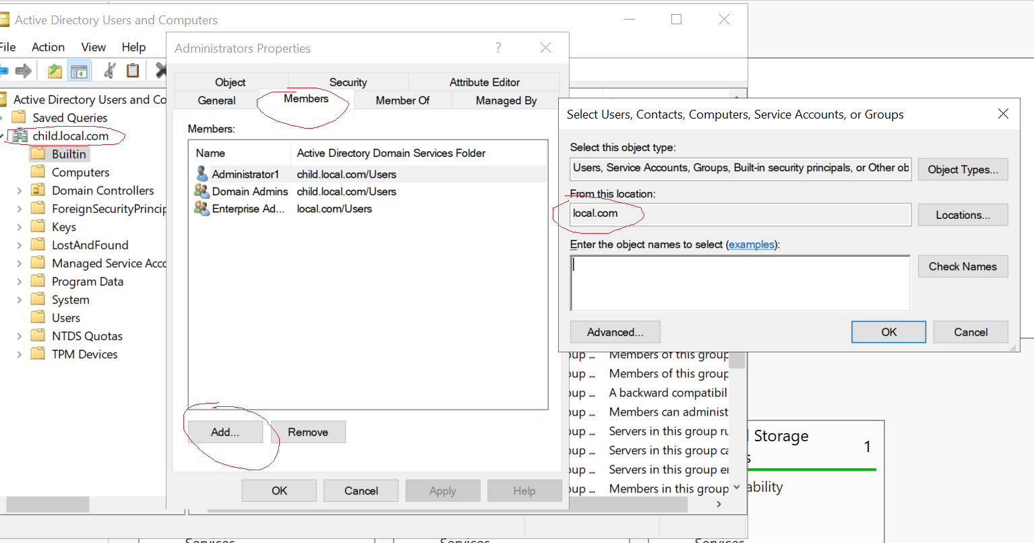Switch to the Object tab
Image resolution: width=1034 pixels, height=543 pixels.
pyautogui.click(x=231, y=82)
